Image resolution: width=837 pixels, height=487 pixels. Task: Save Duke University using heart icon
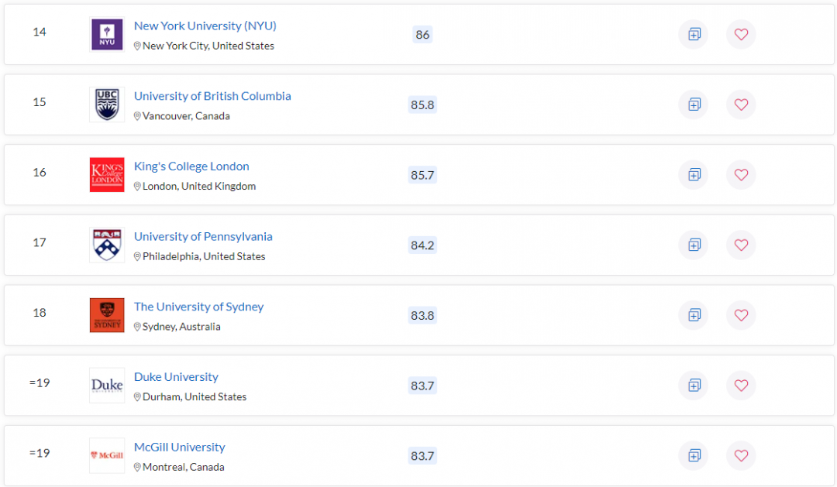pos(741,386)
